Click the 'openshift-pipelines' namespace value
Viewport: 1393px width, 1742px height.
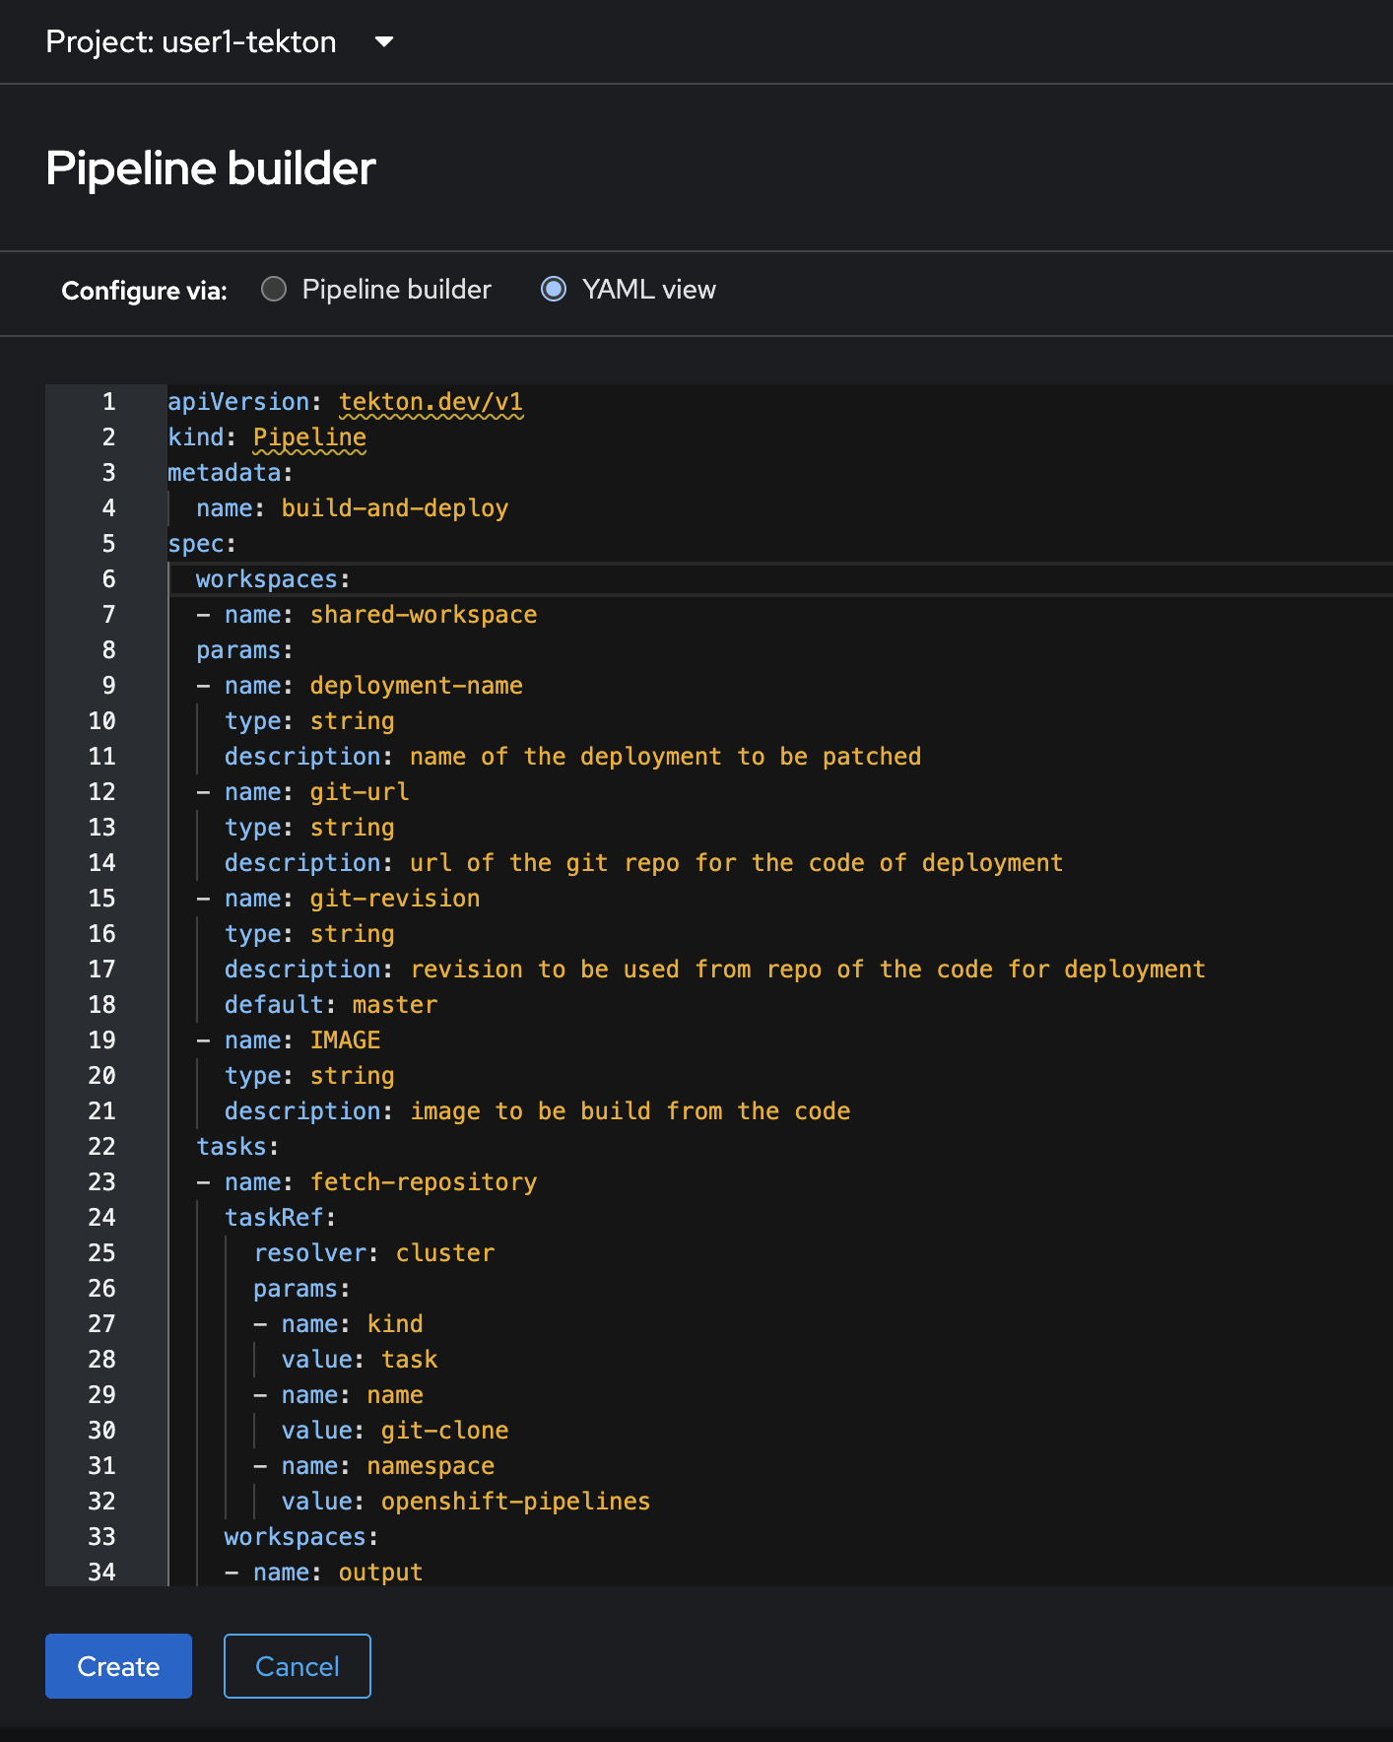[x=516, y=1502]
